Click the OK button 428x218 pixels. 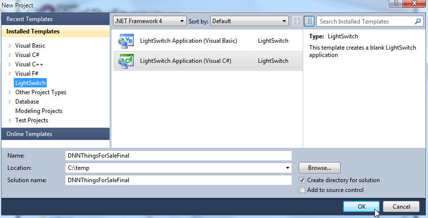(x=361, y=207)
